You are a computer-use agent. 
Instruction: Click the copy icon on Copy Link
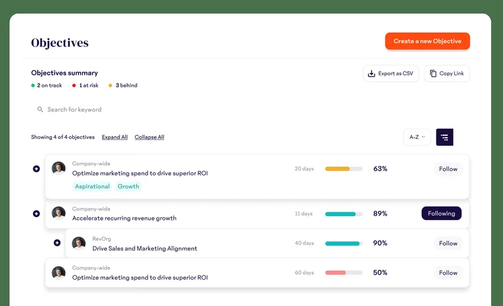click(x=433, y=74)
